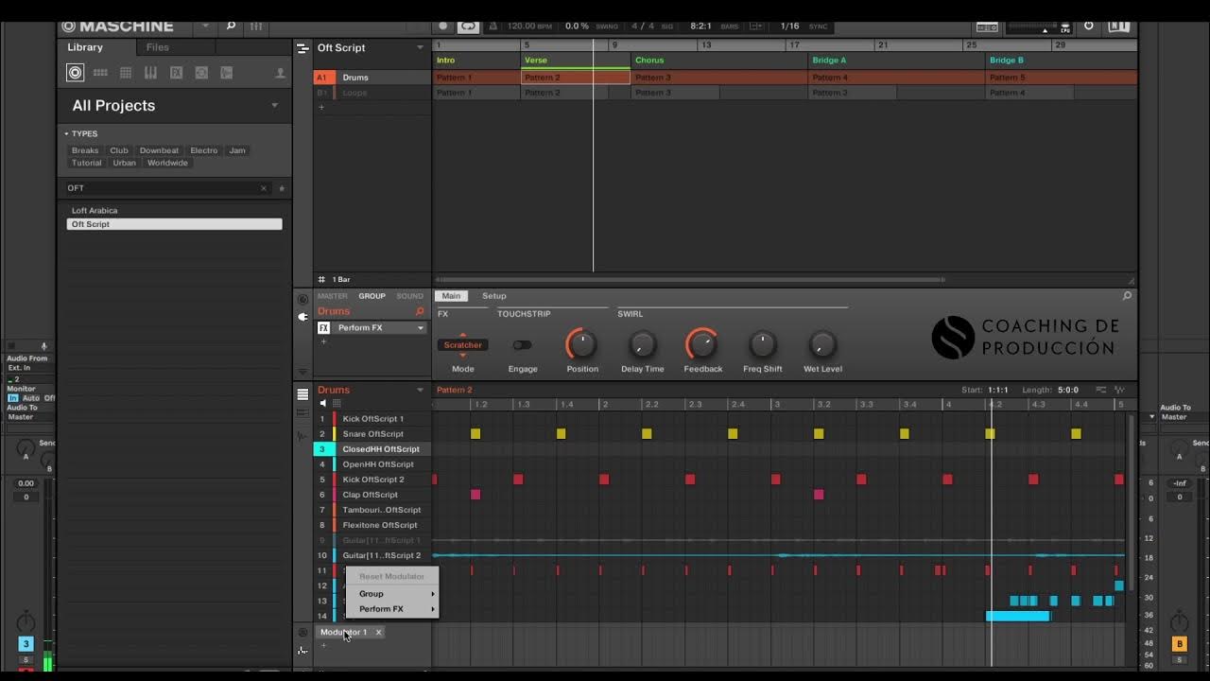Select the Instruments keyboard icon in Library
The width and height of the screenshot is (1210, 681).
click(150, 73)
